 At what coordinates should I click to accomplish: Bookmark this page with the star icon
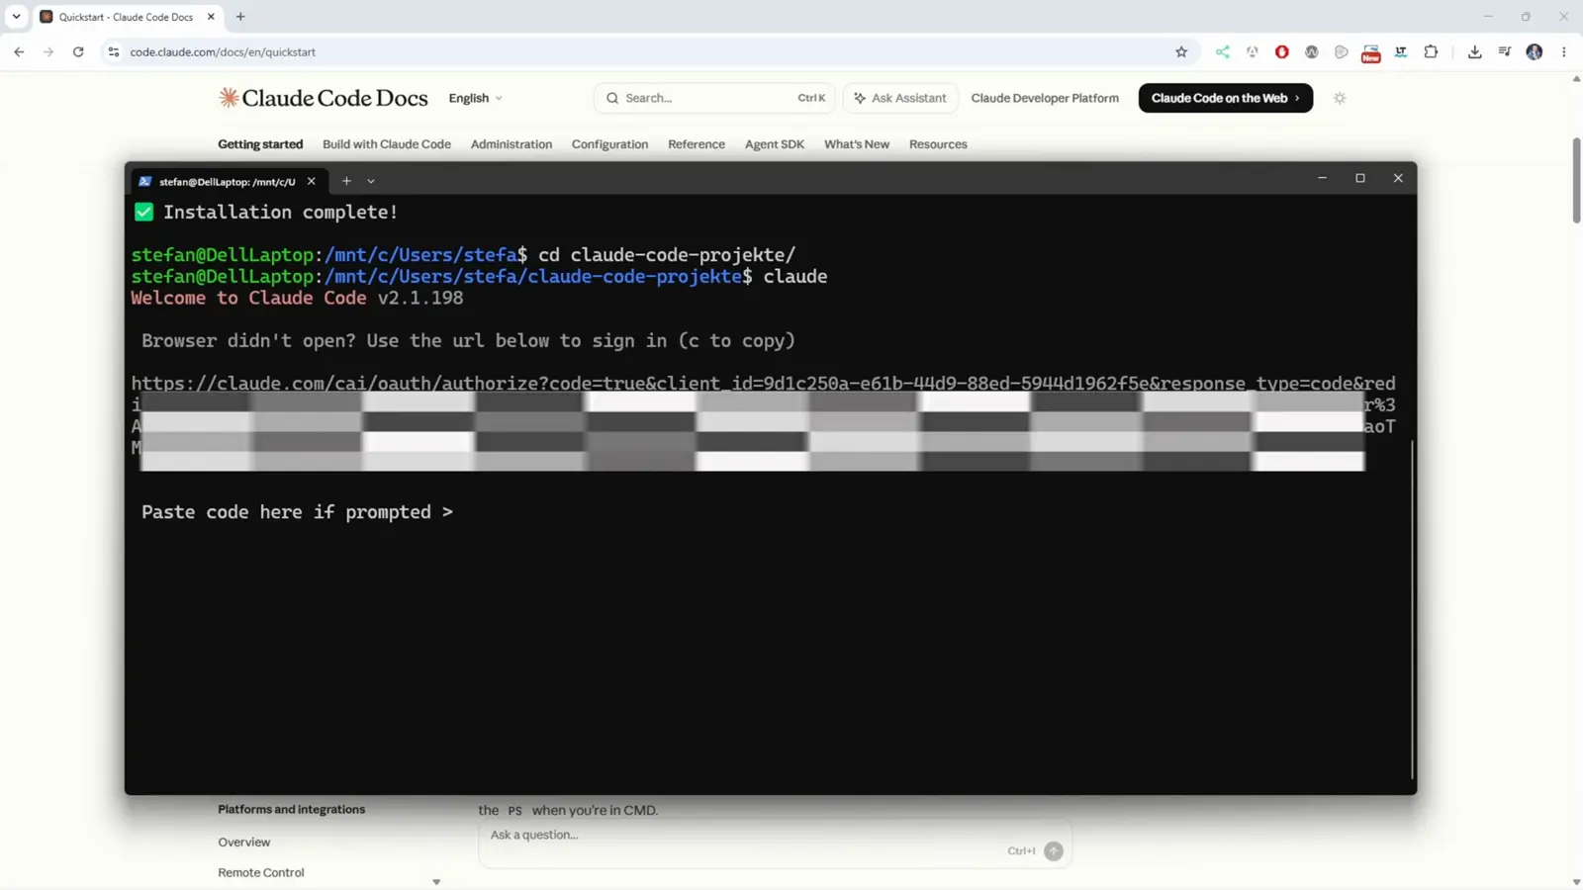click(x=1181, y=51)
